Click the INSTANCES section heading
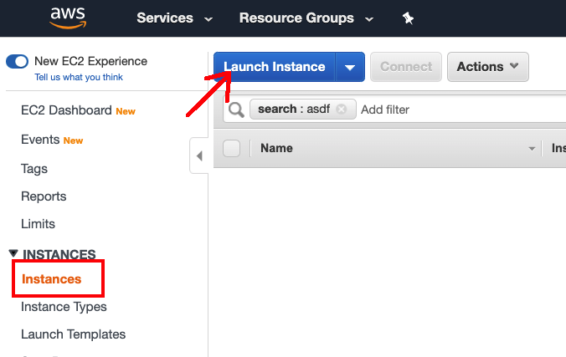Viewport: 566px width, 357px height. [x=59, y=254]
